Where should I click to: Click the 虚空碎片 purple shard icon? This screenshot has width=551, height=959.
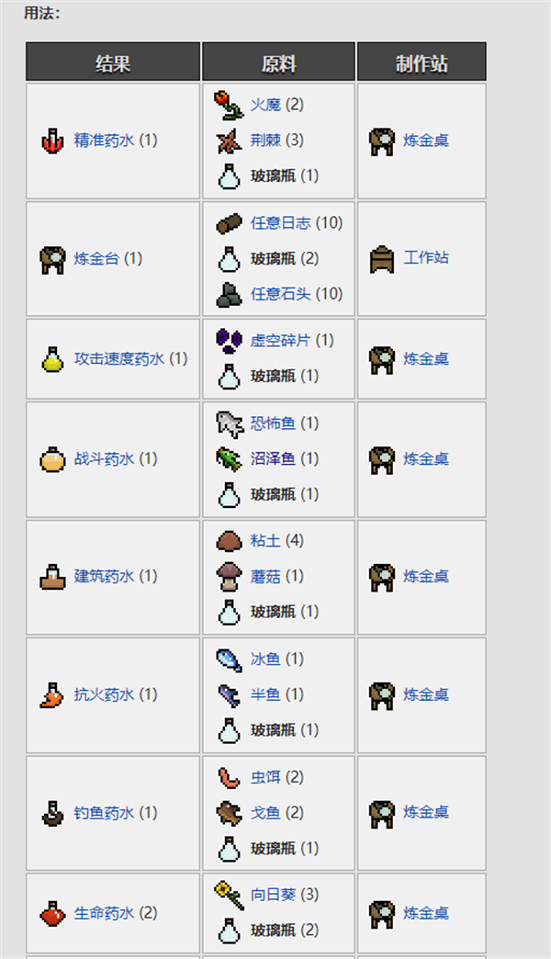coord(229,341)
